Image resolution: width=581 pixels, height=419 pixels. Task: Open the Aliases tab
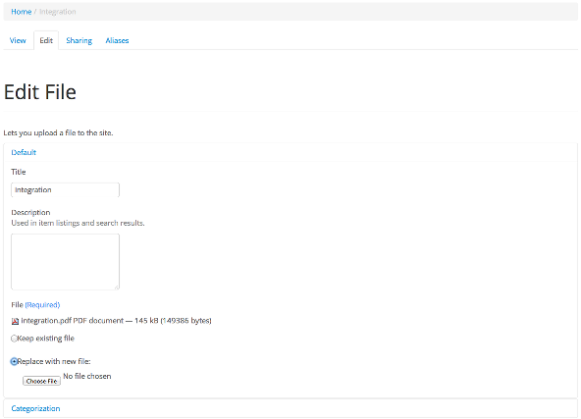pyautogui.click(x=117, y=40)
